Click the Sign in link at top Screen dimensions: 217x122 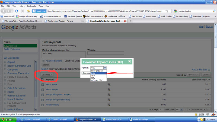[x=209, y=27]
